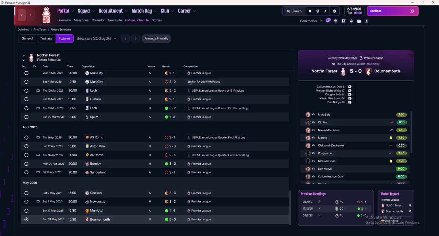Open the Calendar tab
Viewport: 439px width, 236px height.
coord(98,20)
